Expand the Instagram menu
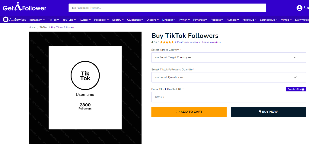The height and width of the screenshot is (147, 309). (37, 20)
